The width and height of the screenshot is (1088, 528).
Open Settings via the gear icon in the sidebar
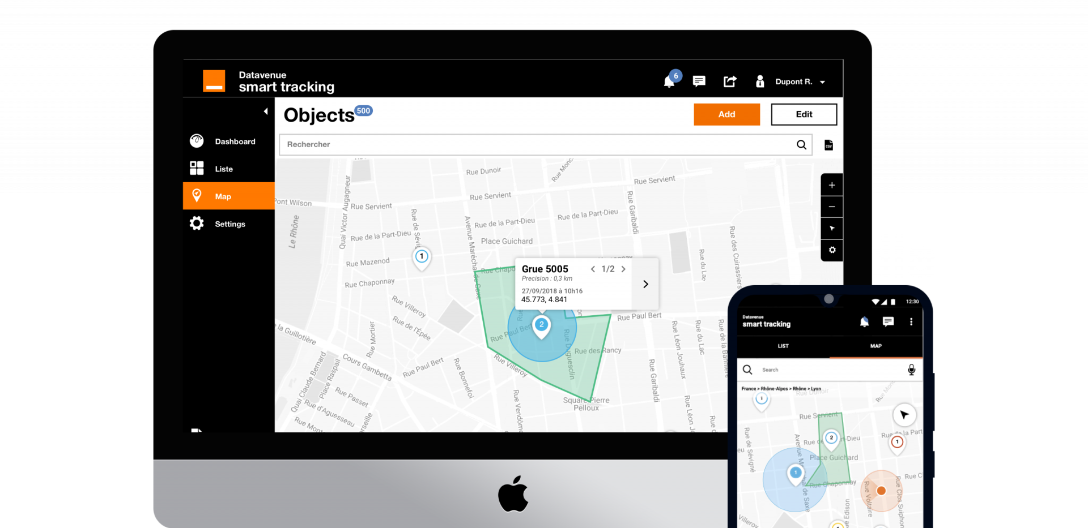pyautogui.click(x=196, y=223)
